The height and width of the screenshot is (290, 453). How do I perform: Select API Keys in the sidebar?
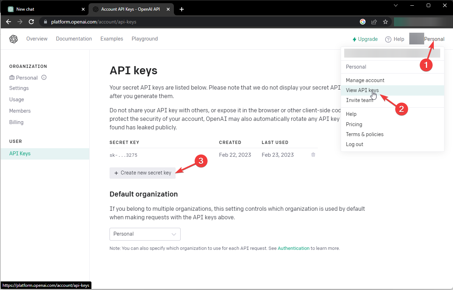coord(45,154)
